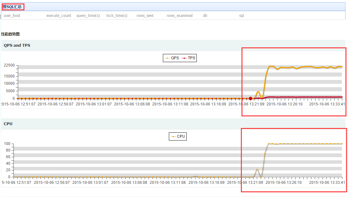
Task: Click the 13:26:10 time label under QPS chart
Action: pyautogui.click(x=284, y=104)
